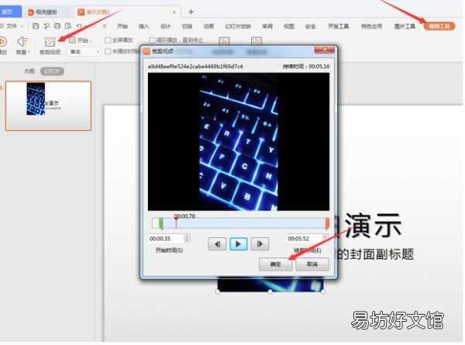Confirm trimming with the OK (确定) button
The width and height of the screenshot is (465, 345).
coord(276,264)
